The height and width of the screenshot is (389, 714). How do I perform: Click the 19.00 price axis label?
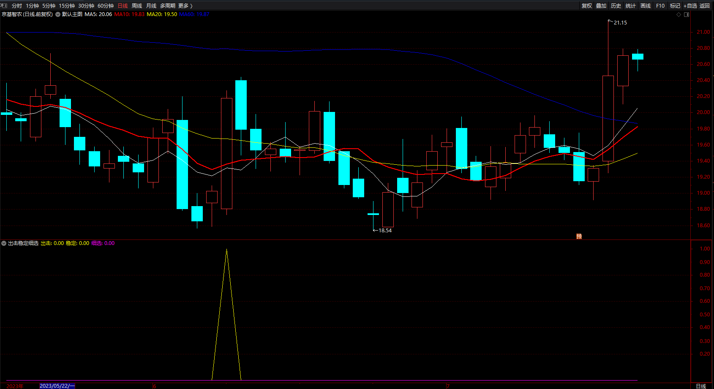pos(703,193)
